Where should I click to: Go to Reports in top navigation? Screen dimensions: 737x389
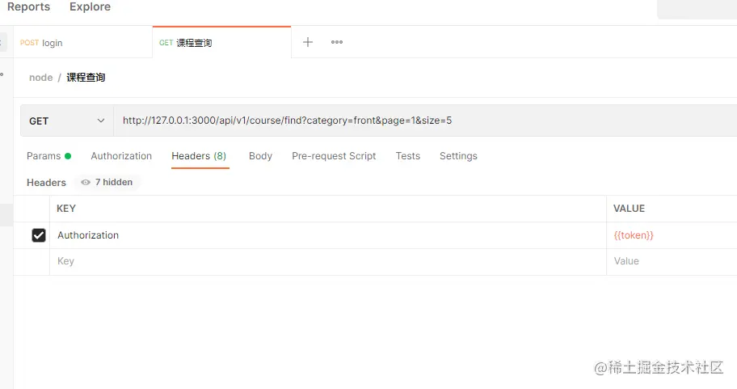[x=28, y=6]
